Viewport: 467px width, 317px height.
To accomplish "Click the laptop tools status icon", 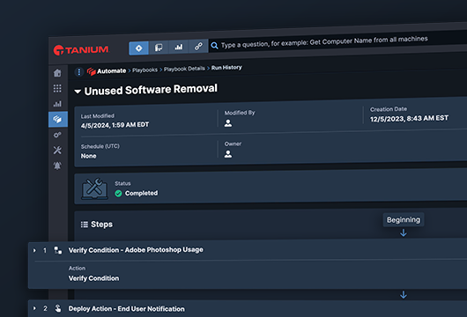I will [94, 189].
